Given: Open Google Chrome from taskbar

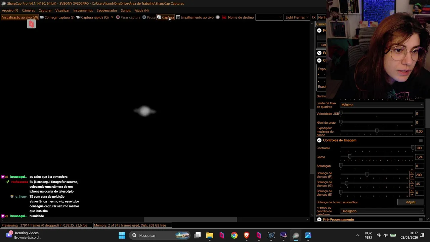Looking at the screenshot, I should click(234, 235).
